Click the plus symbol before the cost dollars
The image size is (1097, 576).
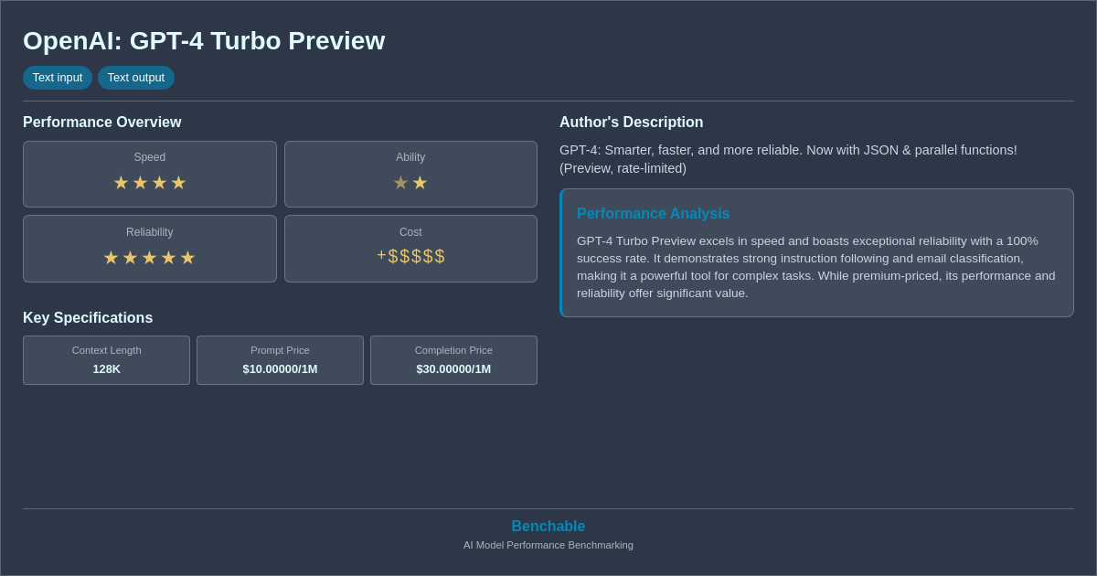[381, 254]
